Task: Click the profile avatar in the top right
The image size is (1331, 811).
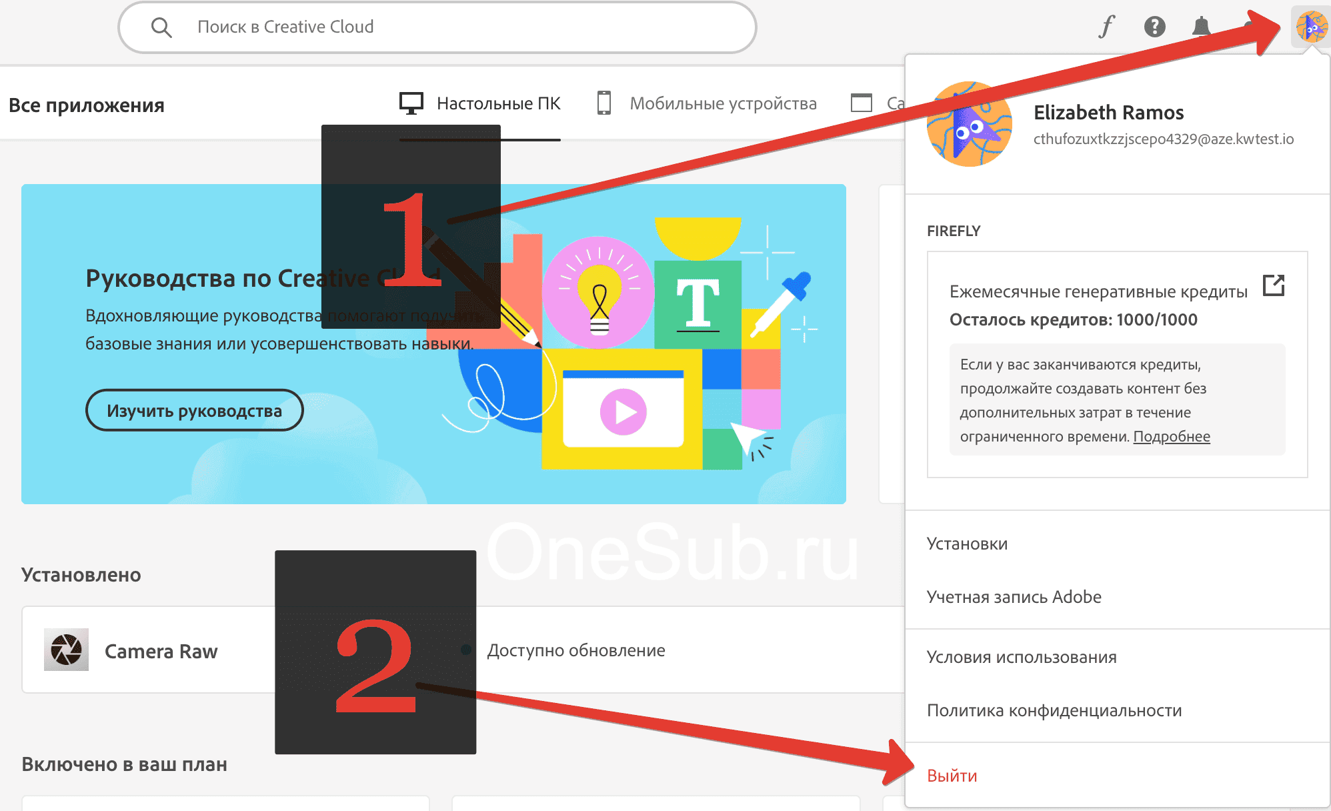Action: pyautogui.click(x=1310, y=27)
